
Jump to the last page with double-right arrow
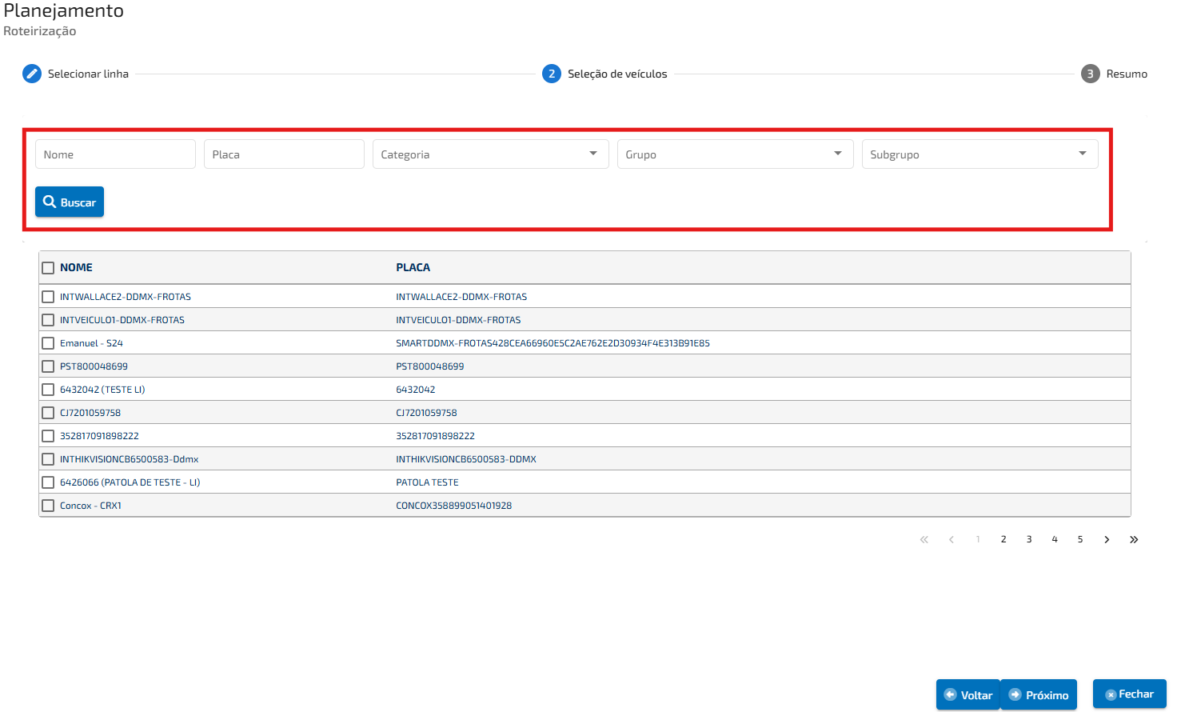pos(1134,539)
